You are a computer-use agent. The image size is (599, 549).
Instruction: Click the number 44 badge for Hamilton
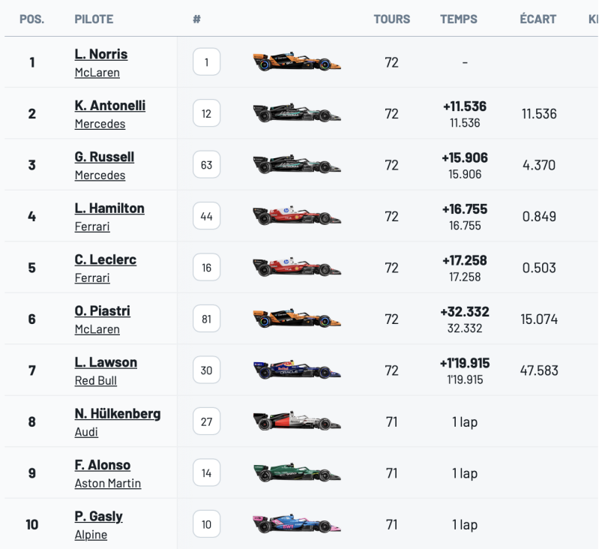tap(207, 216)
